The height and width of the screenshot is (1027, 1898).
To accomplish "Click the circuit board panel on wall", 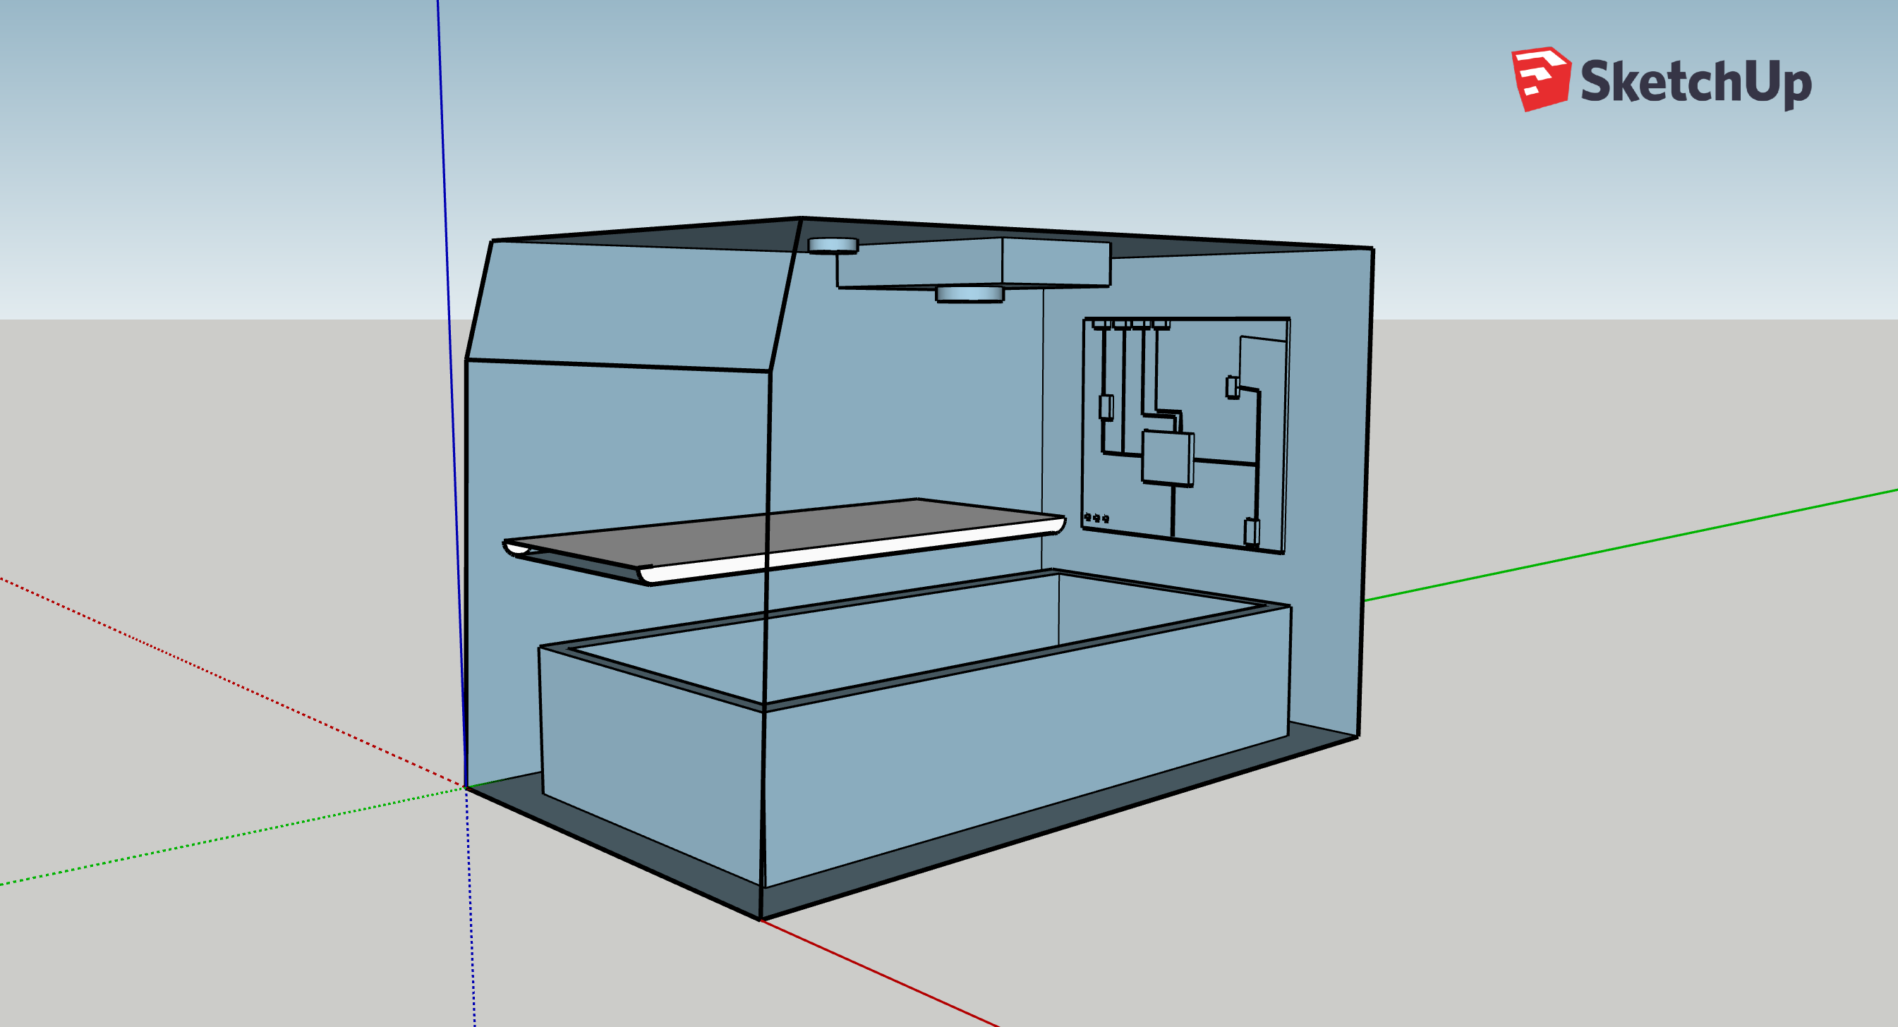I will 1185,434.
